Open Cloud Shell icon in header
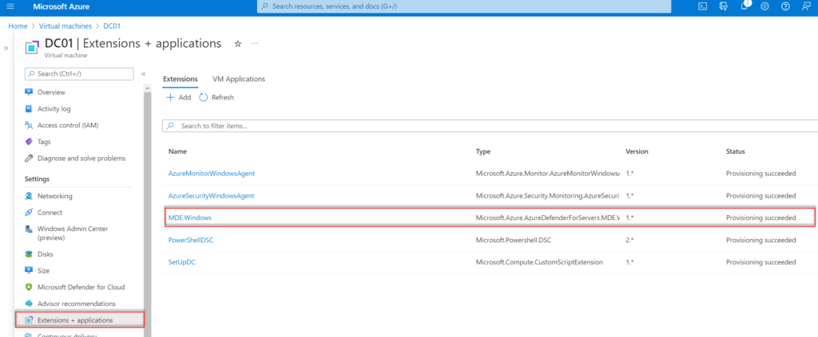The image size is (818, 337). coord(703,6)
